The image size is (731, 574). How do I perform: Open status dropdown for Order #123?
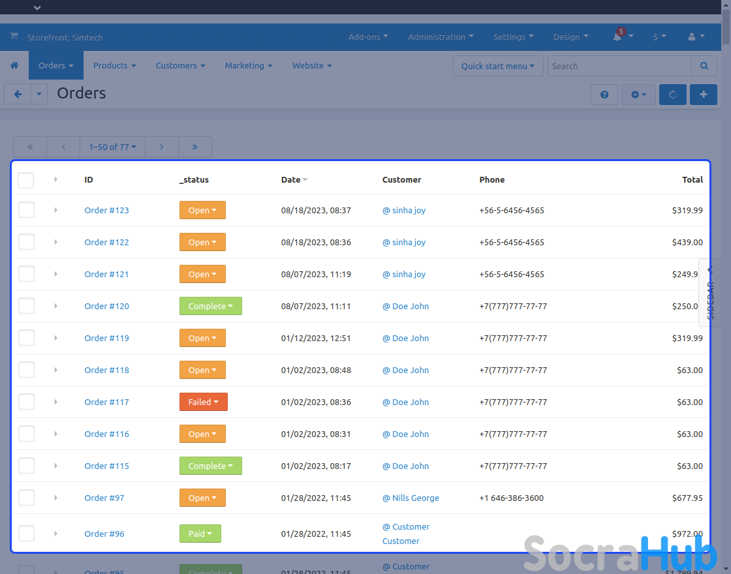(202, 210)
